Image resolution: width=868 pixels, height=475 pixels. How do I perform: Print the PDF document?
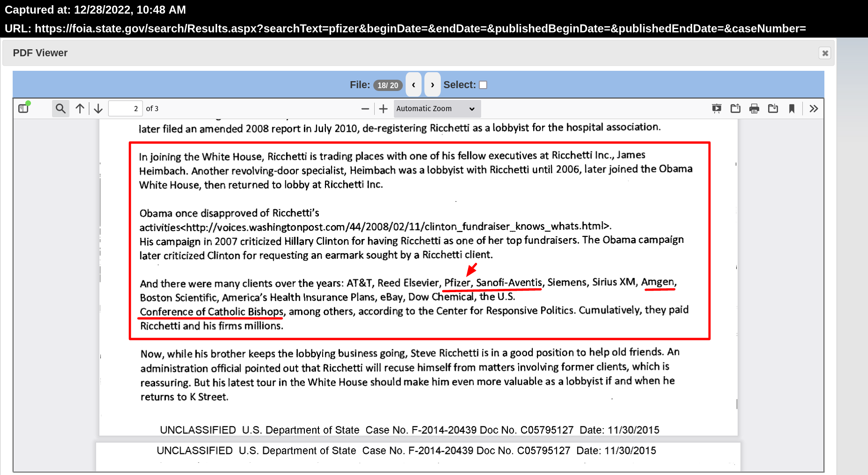click(x=754, y=108)
